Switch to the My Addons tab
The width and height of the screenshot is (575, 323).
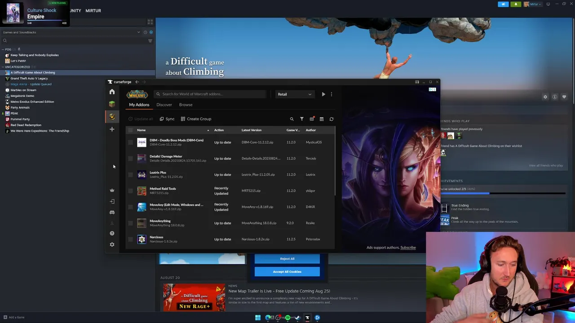139,105
